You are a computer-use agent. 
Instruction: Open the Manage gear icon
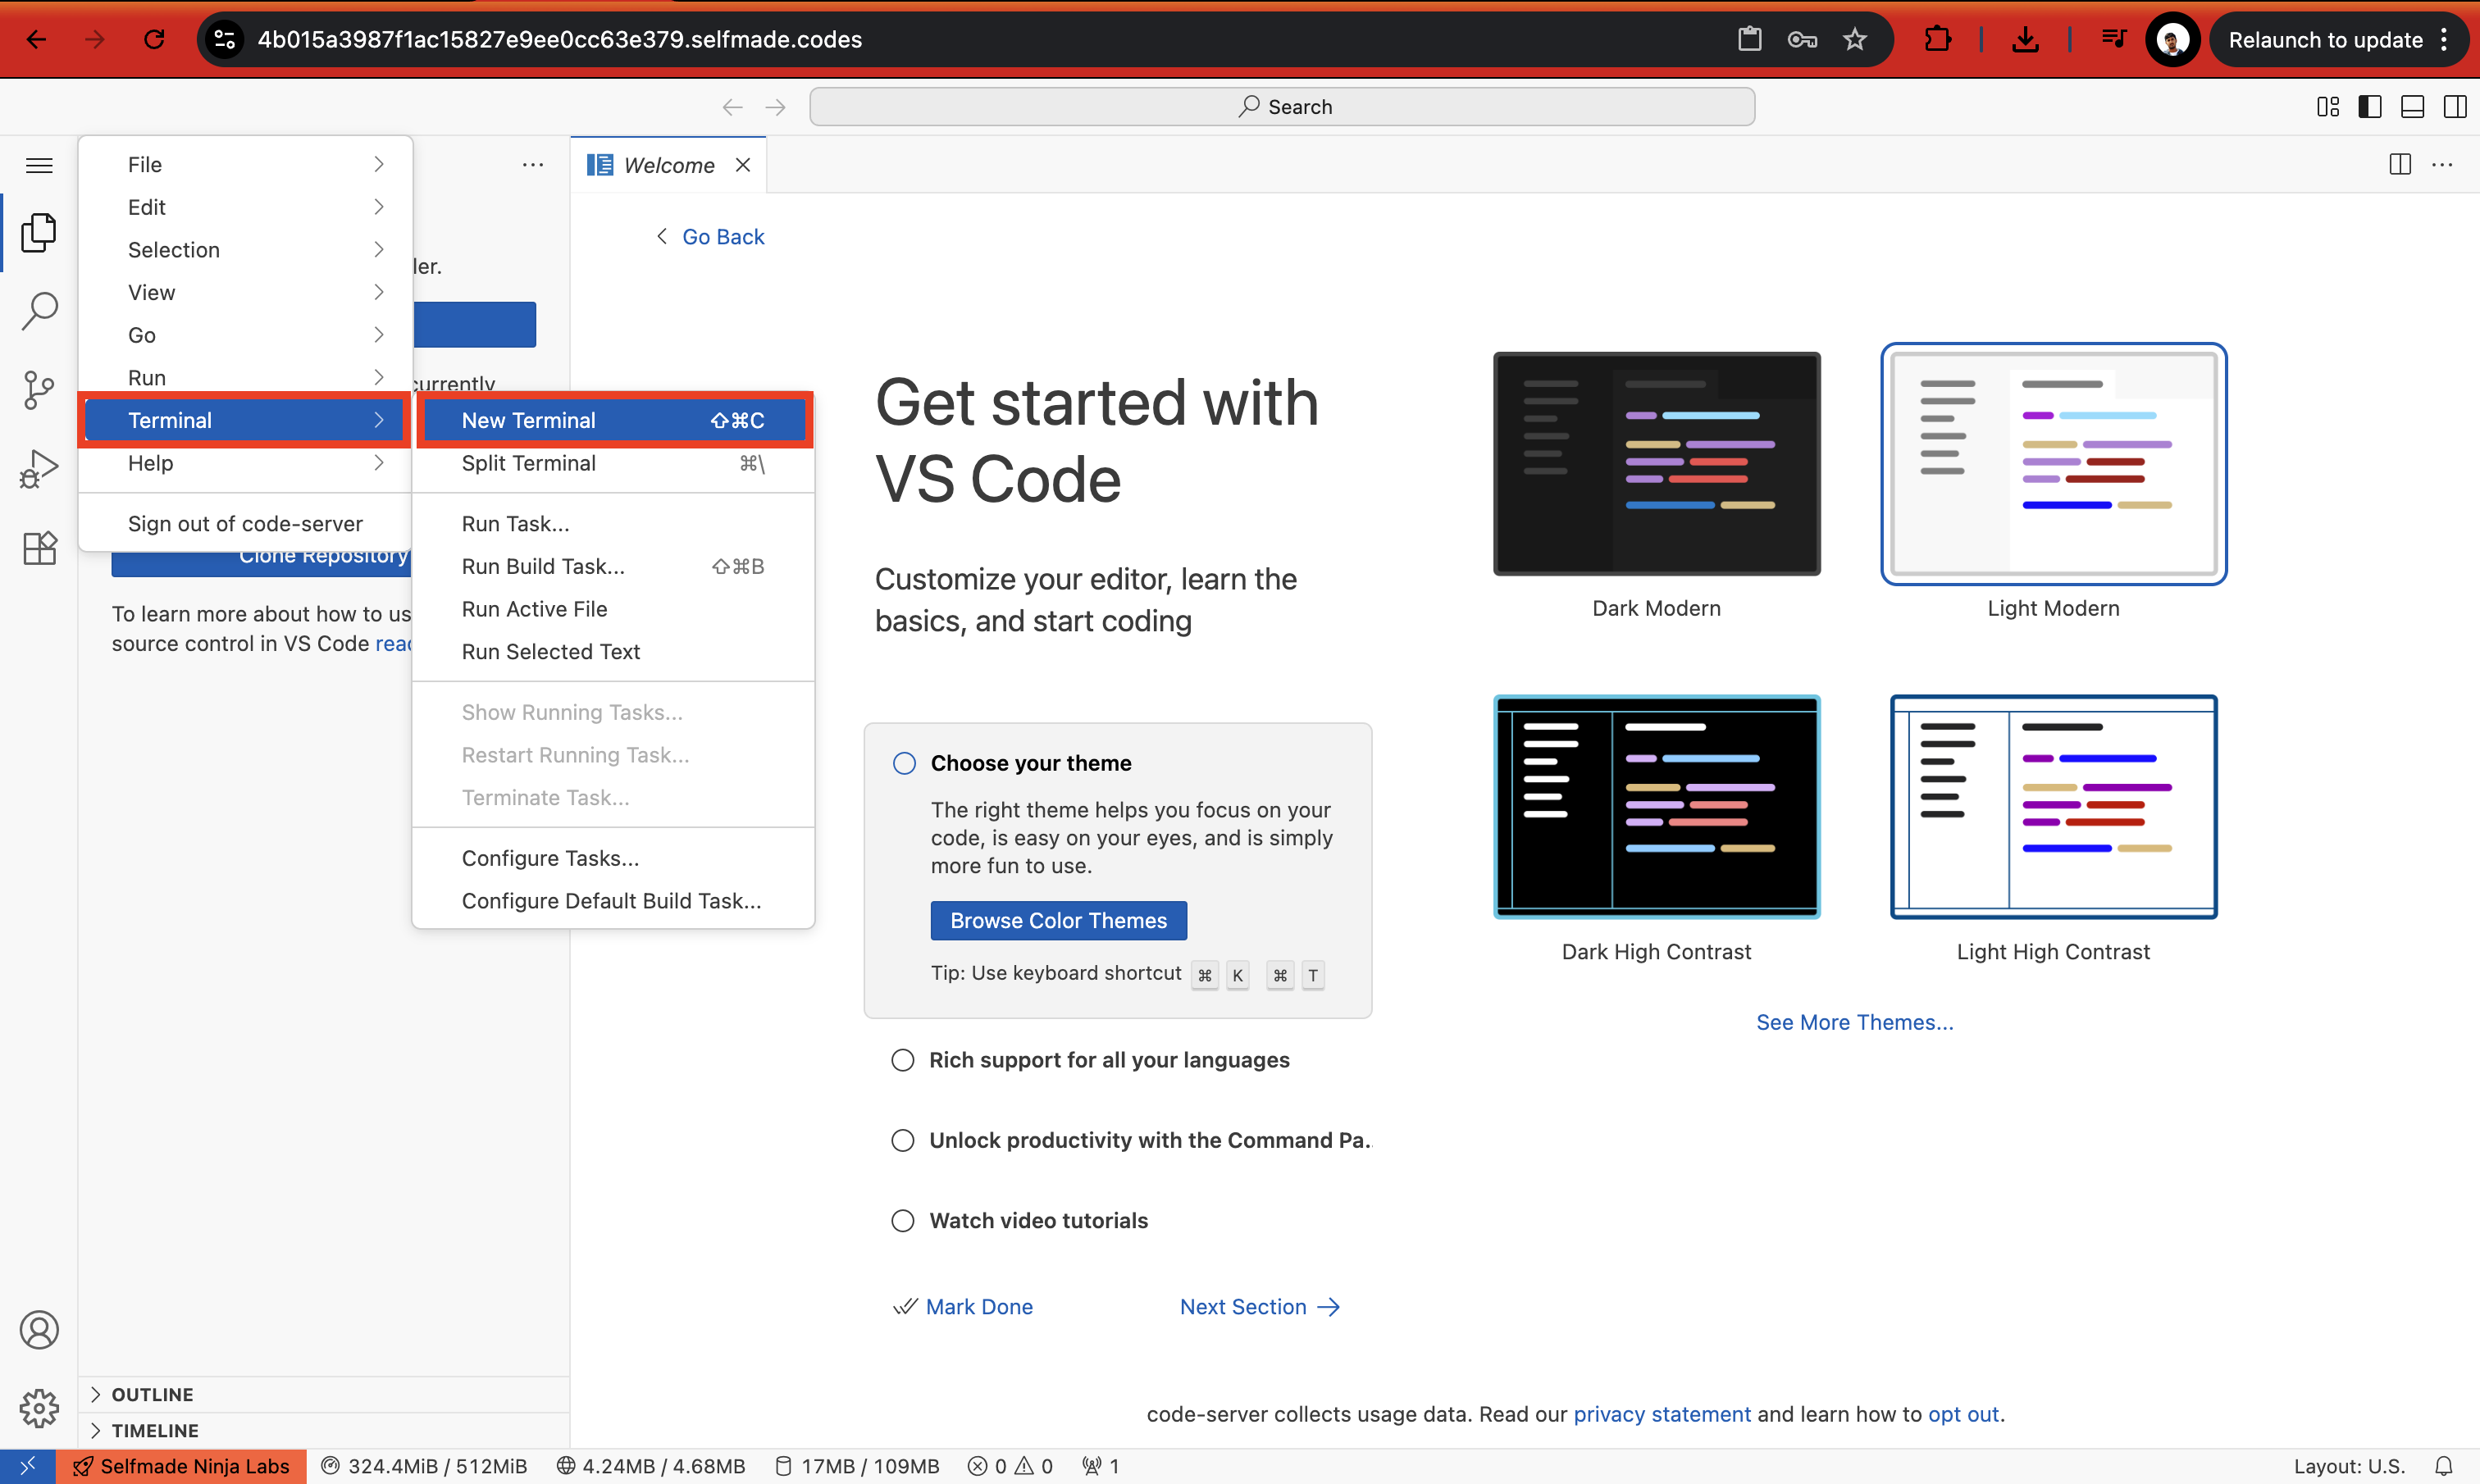[39, 1409]
